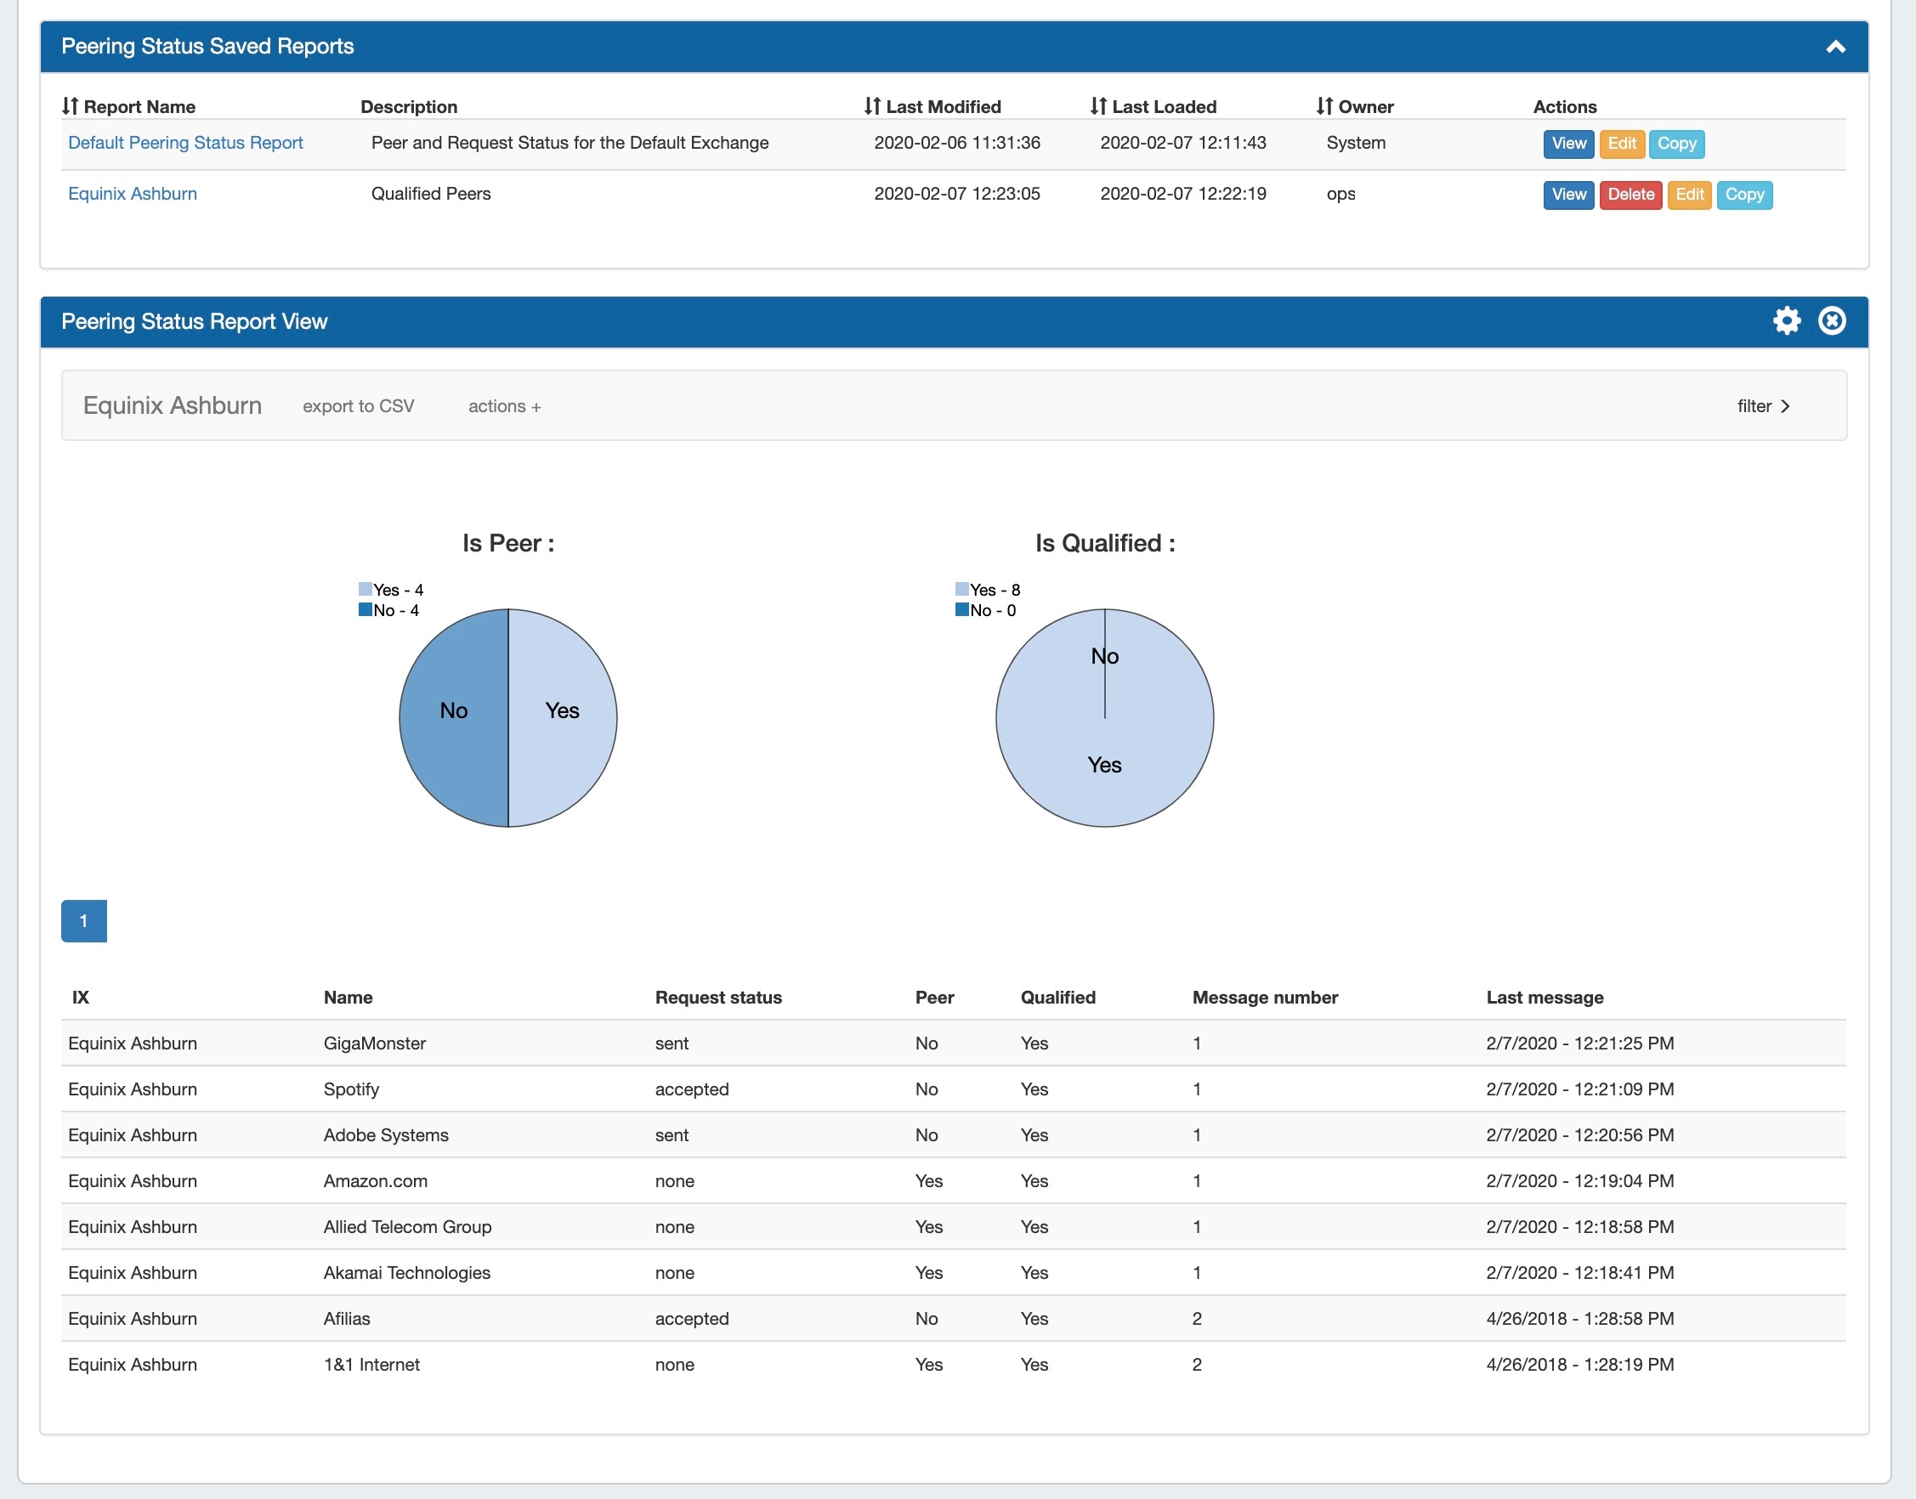The image size is (1916, 1499).
Task: Edit the Equinix Ashburn report
Action: (1689, 195)
